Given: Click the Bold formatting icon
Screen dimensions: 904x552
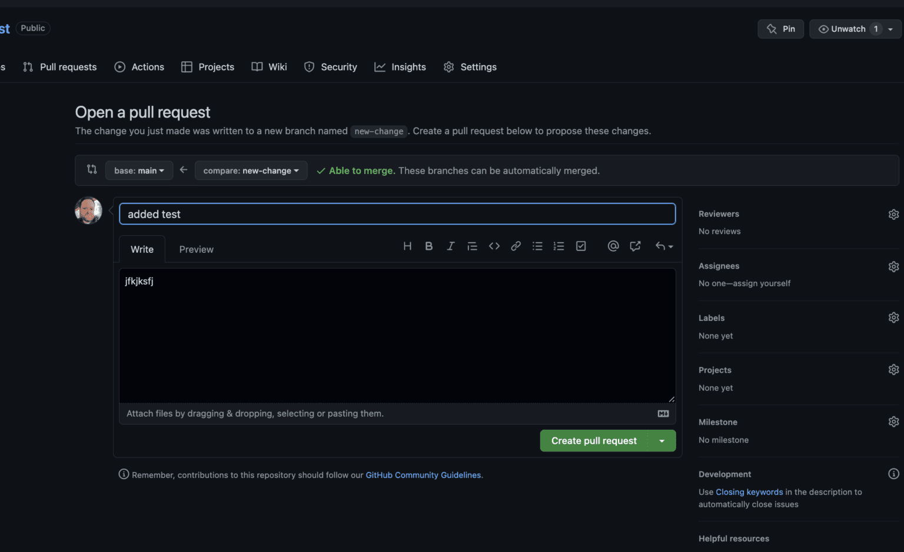Looking at the screenshot, I should [428, 246].
